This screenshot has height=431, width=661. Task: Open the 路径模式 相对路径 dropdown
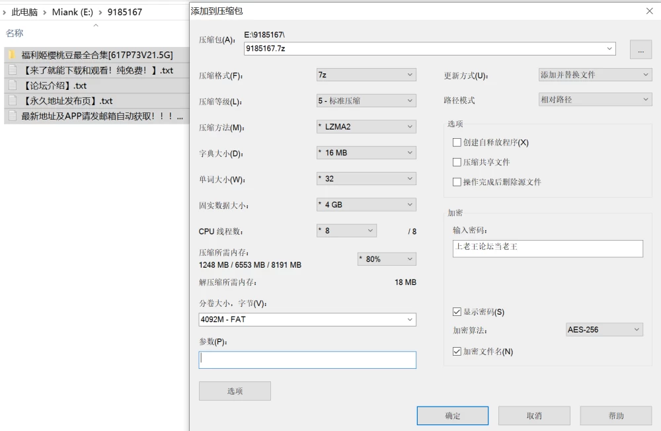point(596,100)
